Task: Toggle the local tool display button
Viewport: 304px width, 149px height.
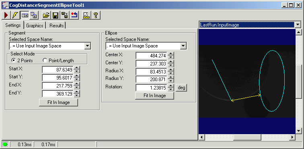Action: (25, 15)
